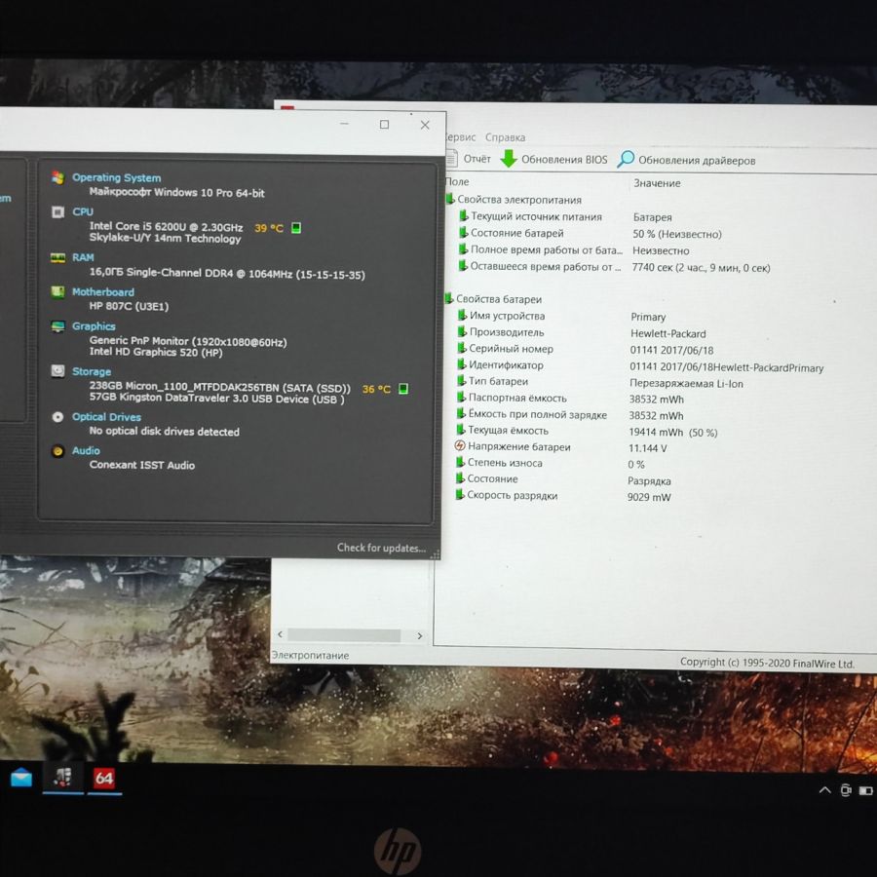This screenshot has height=877, width=877.
Task: Select the Свойства батареи group row
Action: coord(494,299)
